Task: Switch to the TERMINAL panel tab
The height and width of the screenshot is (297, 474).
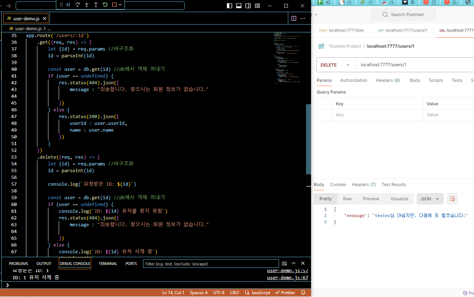Action: click(108, 264)
